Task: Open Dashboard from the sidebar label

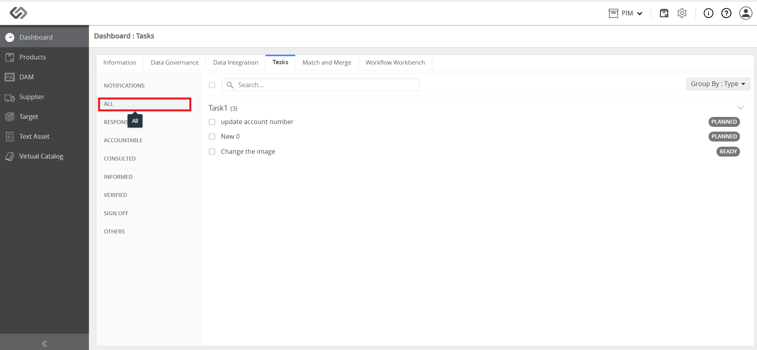Action: pos(36,37)
